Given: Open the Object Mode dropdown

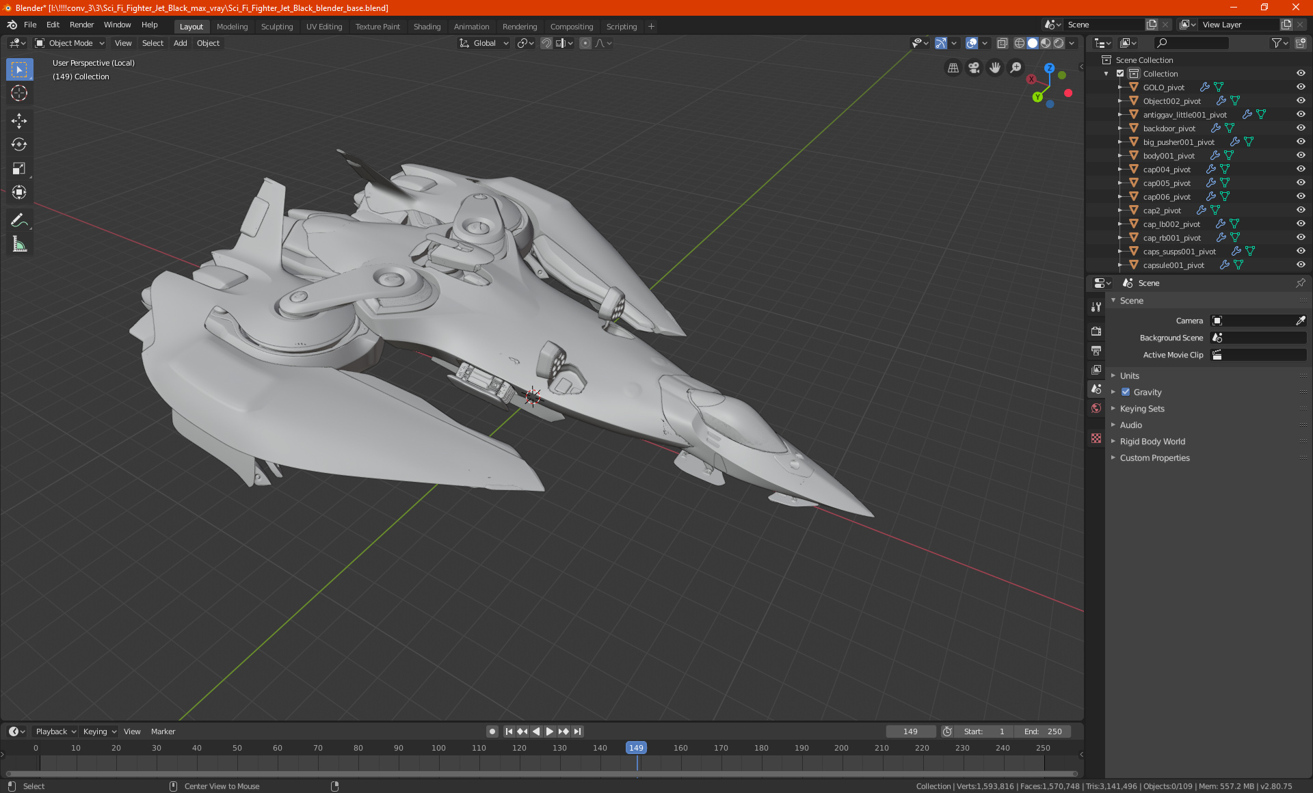Looking at the screenshot, I should [70, 43].
